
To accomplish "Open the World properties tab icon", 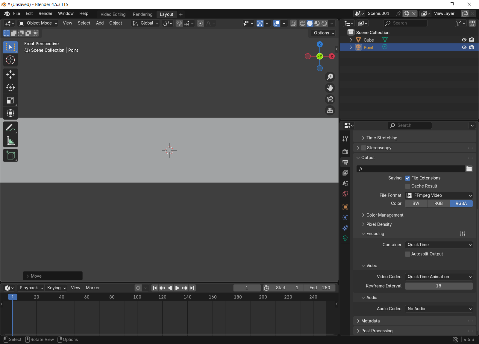I will 345,194.
